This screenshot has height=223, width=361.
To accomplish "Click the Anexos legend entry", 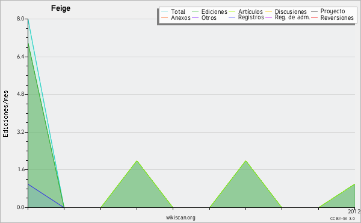I will (x=180, y=17).
